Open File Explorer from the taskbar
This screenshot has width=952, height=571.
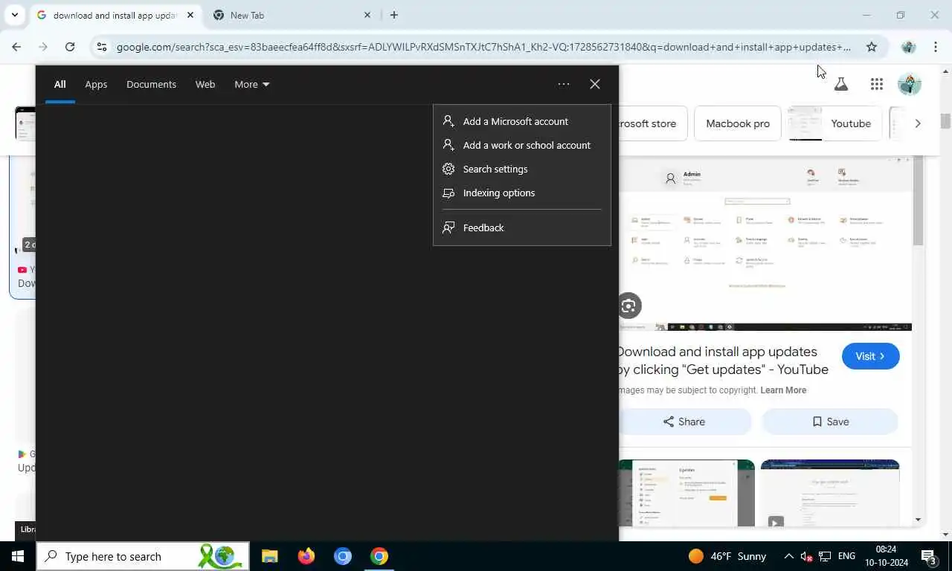[269, 556]
